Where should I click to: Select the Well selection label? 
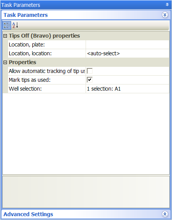(25, 89)
